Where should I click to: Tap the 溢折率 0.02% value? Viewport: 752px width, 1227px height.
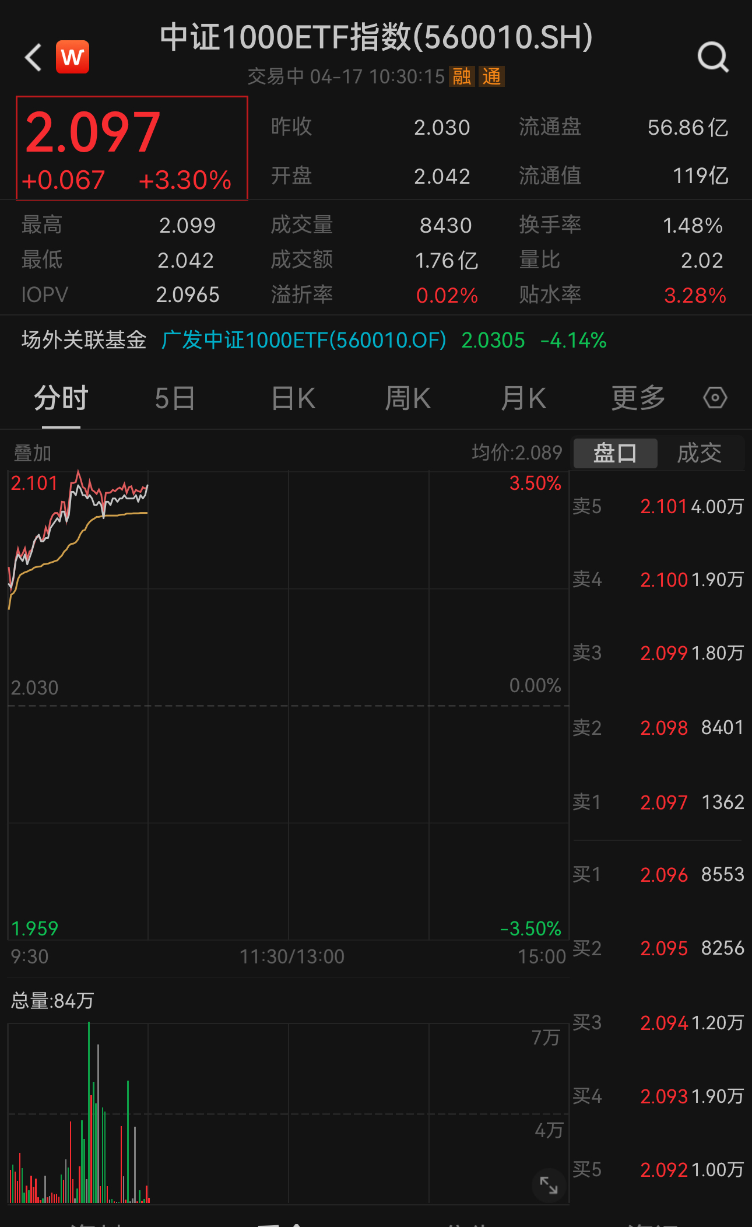pos(447,295)
